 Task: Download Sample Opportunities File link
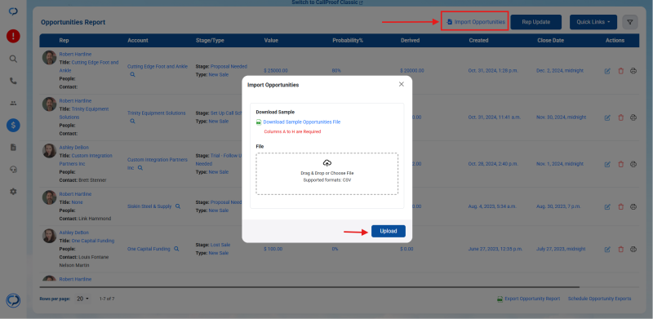click(301, 122)
